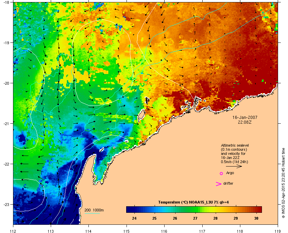This screenshot has height=233, width=288.
Task: Click longitude axis label '118'
Action: pos(240,231)
